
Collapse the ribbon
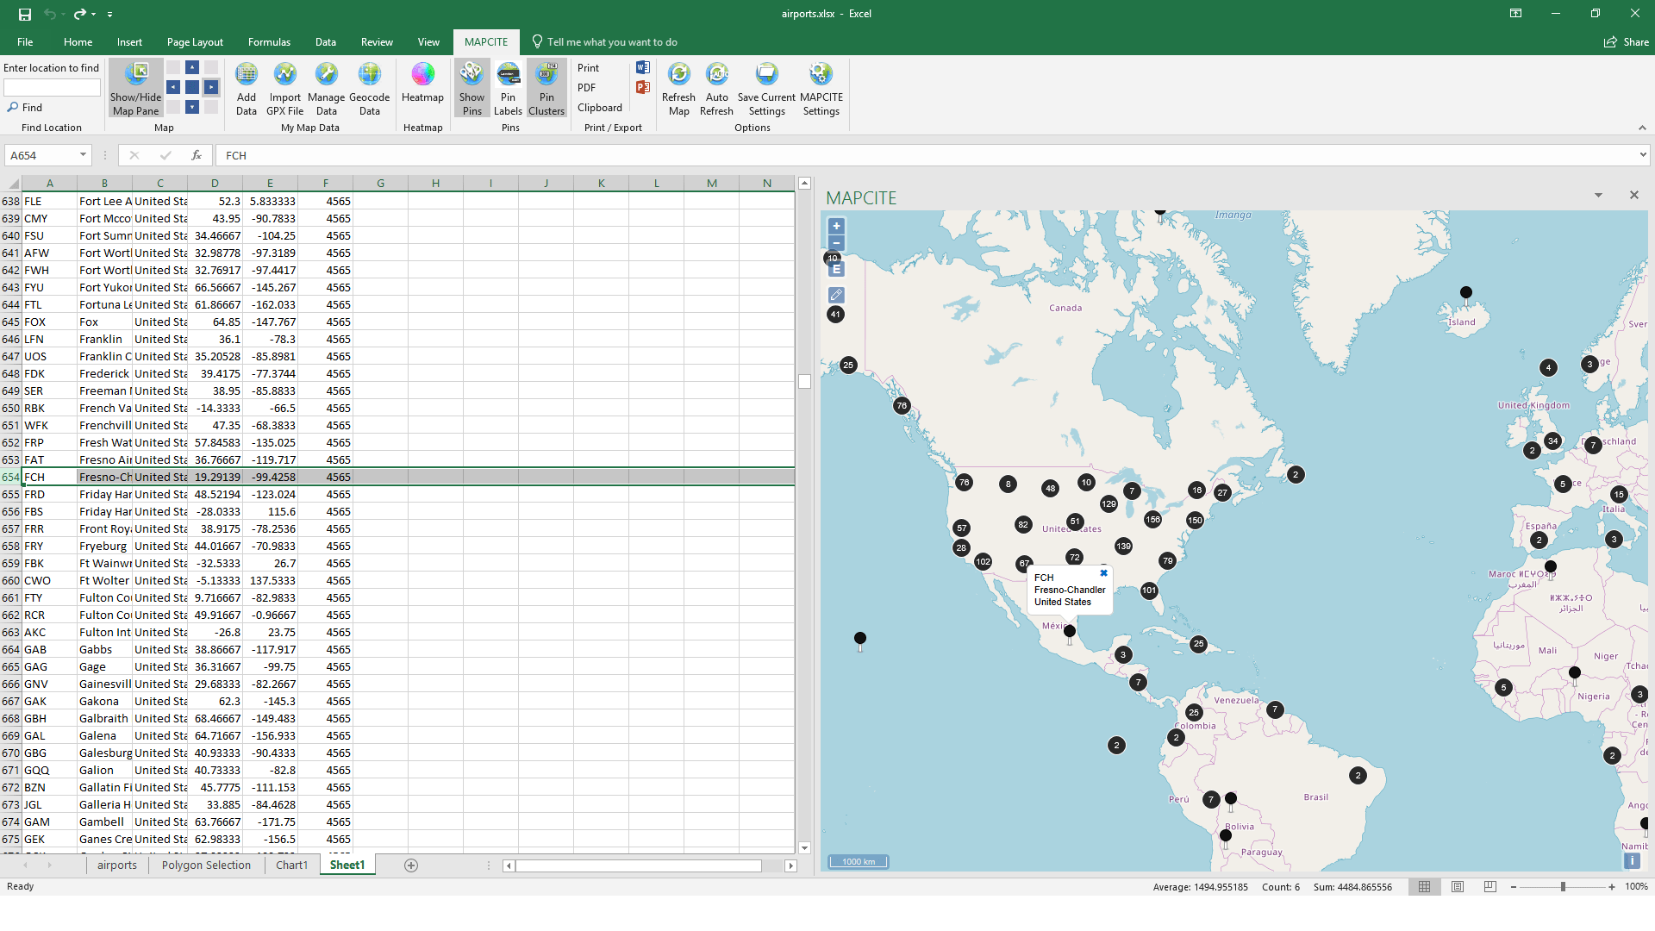click(x=1642, y=128)
